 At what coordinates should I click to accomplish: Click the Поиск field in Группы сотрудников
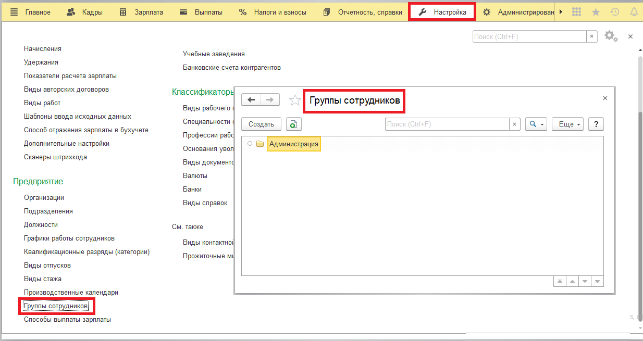pyautogui.click(x=447, y=124)
